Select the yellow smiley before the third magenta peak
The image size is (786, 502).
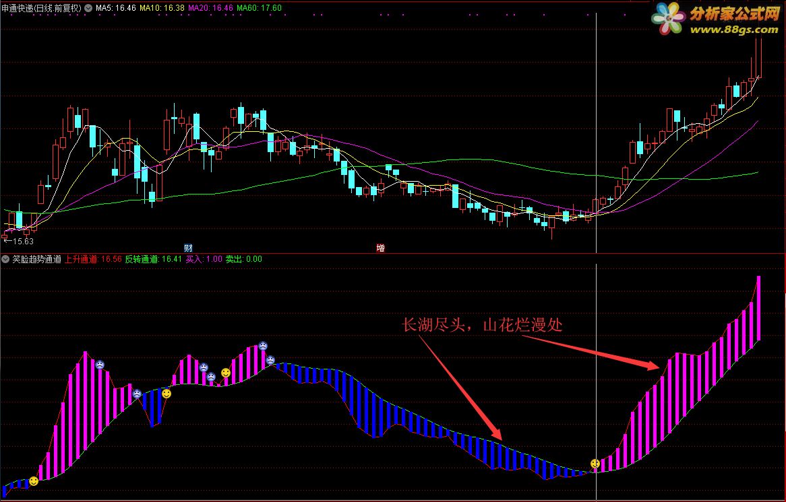pos(226,373)
